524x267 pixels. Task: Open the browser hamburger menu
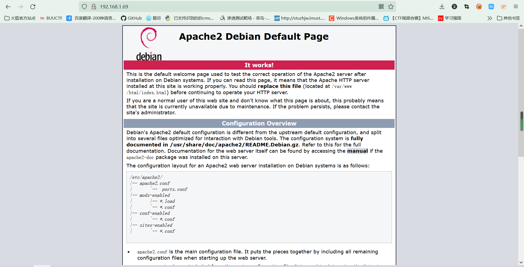point(516,7)
